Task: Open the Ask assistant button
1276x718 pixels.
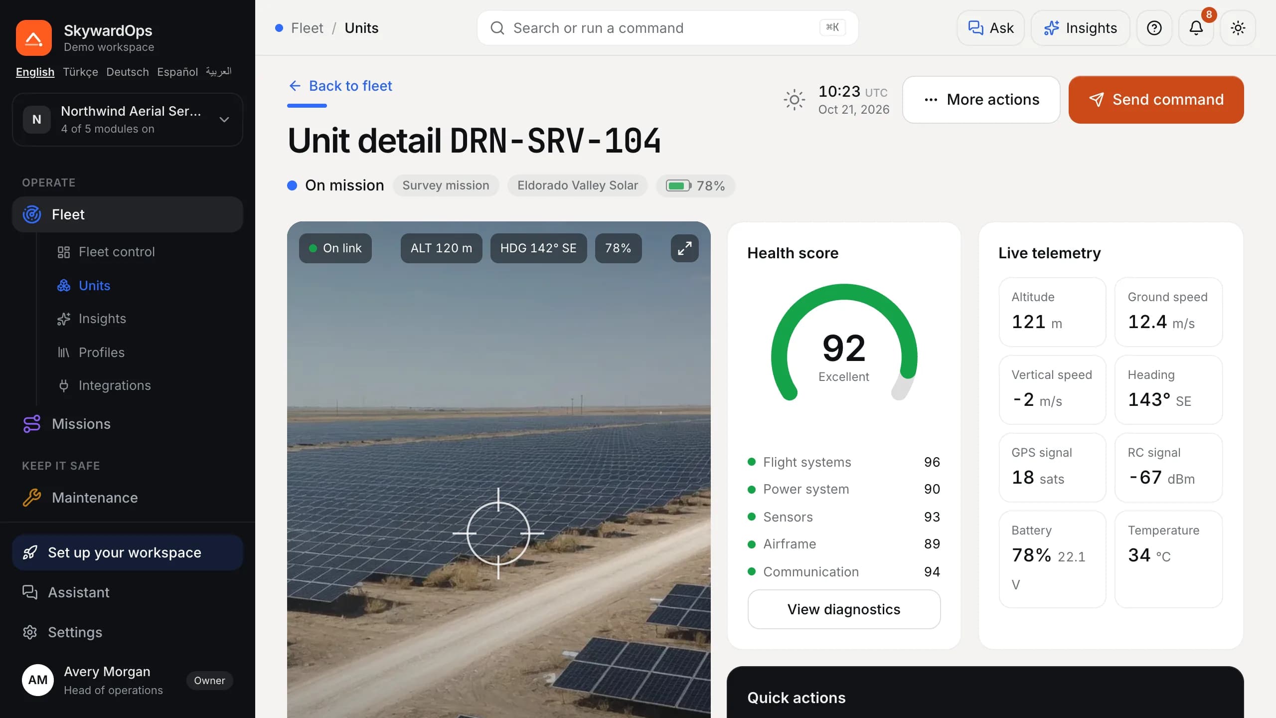Action: tap(991, 28)
